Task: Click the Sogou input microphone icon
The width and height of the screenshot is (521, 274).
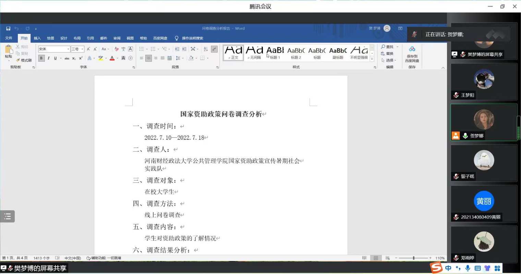Action: pos(468,268)
